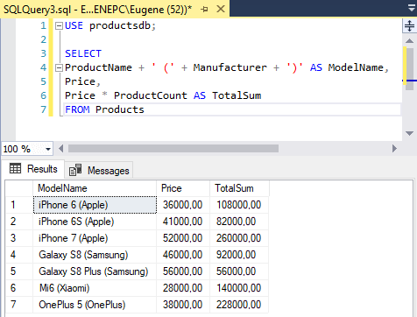The image size is (417, 317).
Task: Switch to the Results tab
Action: 33,169
